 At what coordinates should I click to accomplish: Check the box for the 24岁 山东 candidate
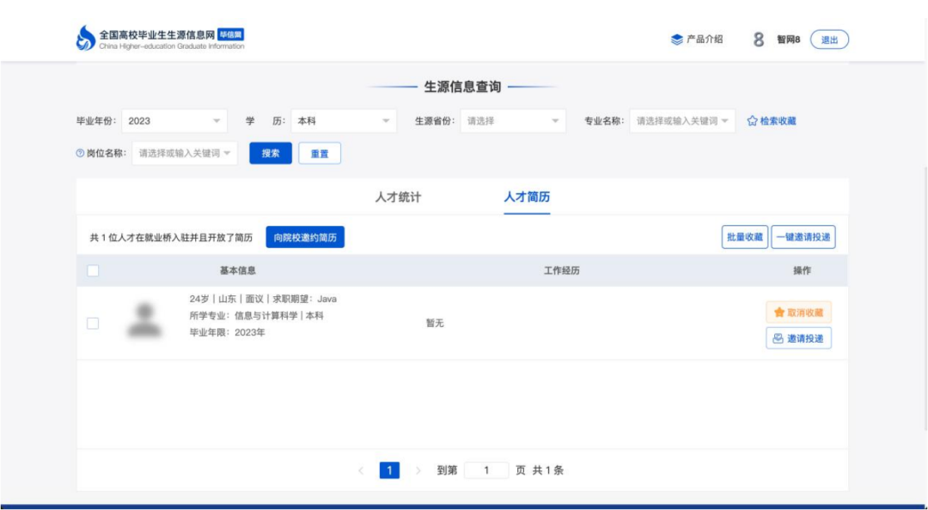click(93, 323)
